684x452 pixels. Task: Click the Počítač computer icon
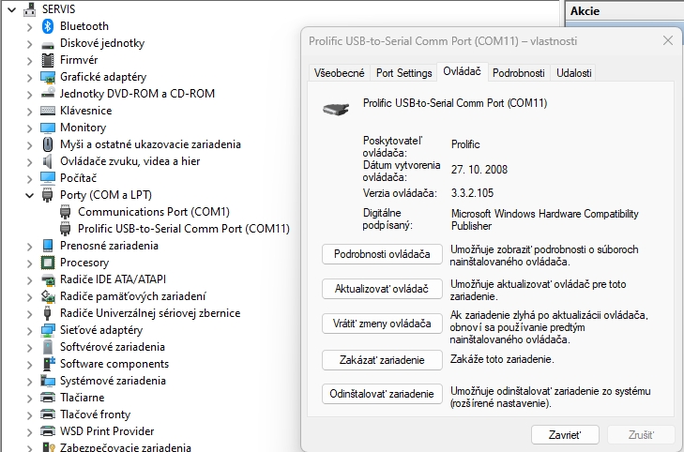pos(48,178)
